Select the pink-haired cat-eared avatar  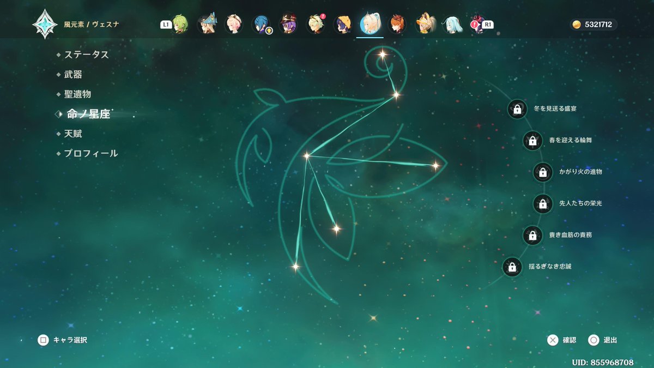point(234,25)
